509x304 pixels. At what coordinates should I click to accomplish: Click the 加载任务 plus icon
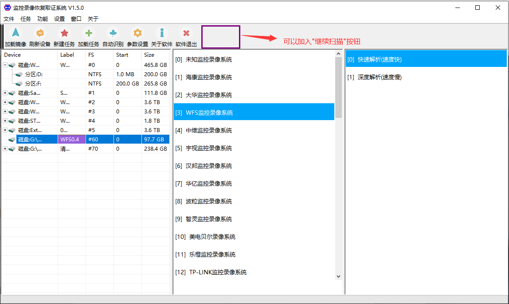click(89, 34)
